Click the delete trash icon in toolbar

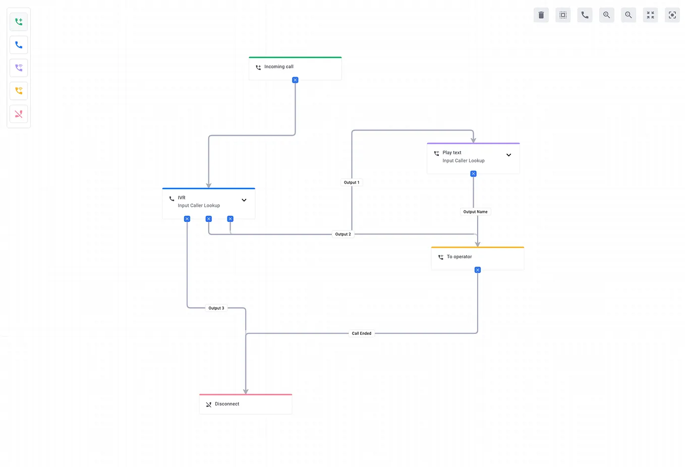(x=541, y=15)
